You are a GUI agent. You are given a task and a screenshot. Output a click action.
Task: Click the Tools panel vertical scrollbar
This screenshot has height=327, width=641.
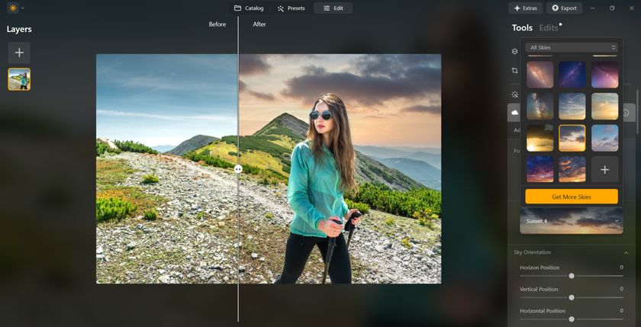click(x=637, y=112)
